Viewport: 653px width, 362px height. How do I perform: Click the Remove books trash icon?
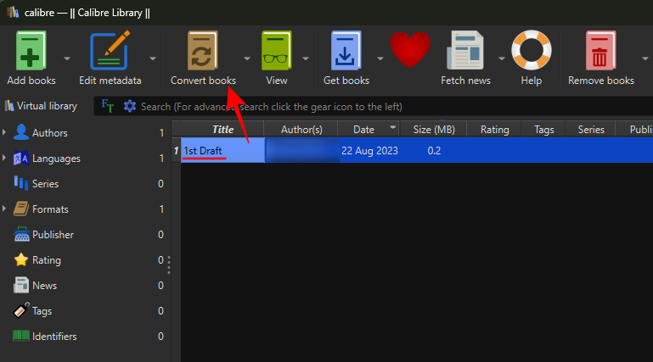pos(600,51)
